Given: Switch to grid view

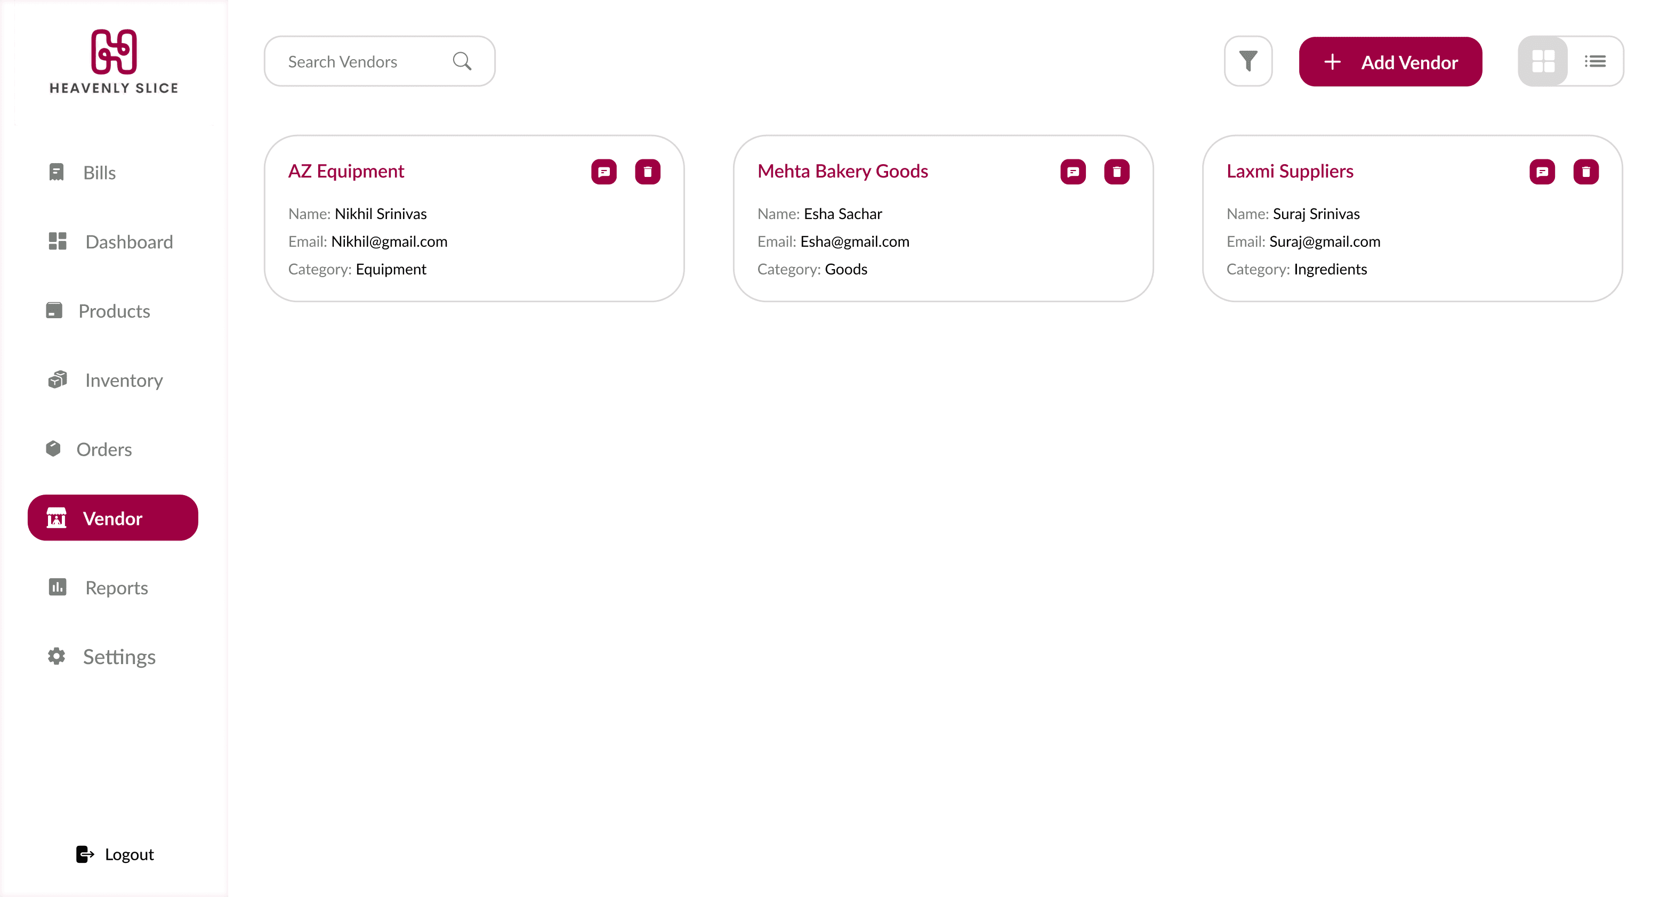Looking at the screenshot, I should coord(1543,61).
